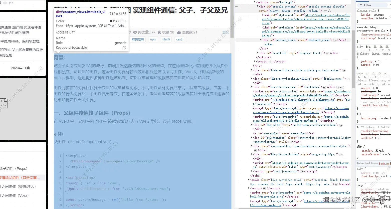Expand the directory-boxshadow-dialog div node arrow
Image resolution: width=391 pixels, height=209 pixels.
[252, 79]
